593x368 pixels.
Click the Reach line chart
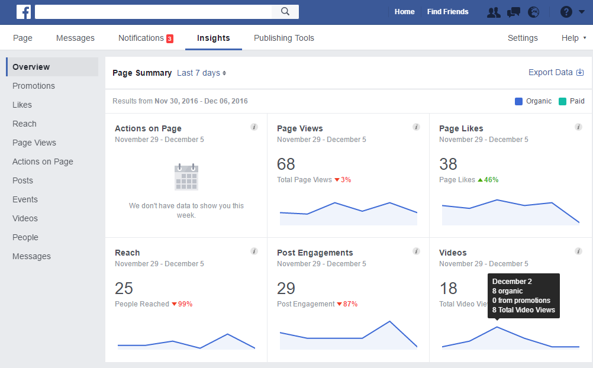tap(186, 341)
